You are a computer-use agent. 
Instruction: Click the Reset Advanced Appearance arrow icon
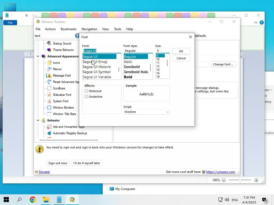[49, 82]
